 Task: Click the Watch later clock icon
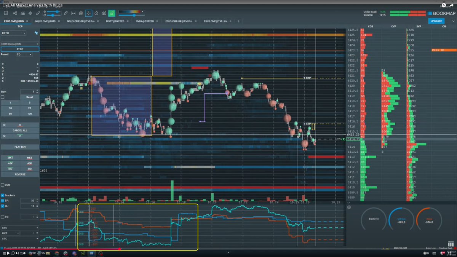[444, 5]
